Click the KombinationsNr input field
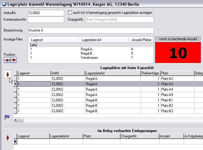The image size is (203, 150). point(46,19)
